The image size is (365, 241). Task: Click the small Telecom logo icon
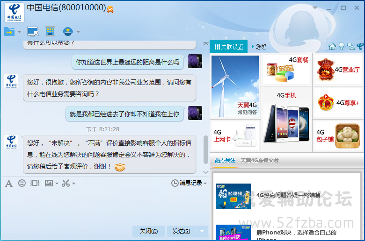(x=360, y=47)
